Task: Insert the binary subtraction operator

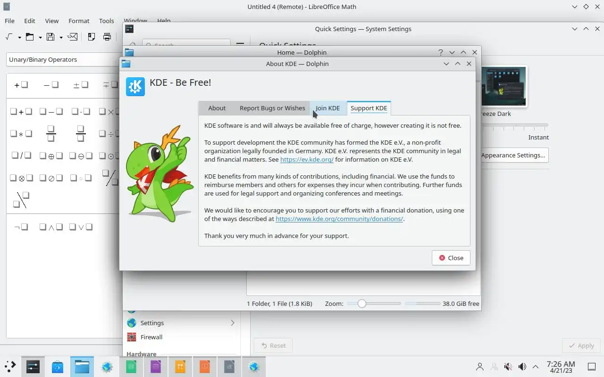Action: tap(51, 112)
